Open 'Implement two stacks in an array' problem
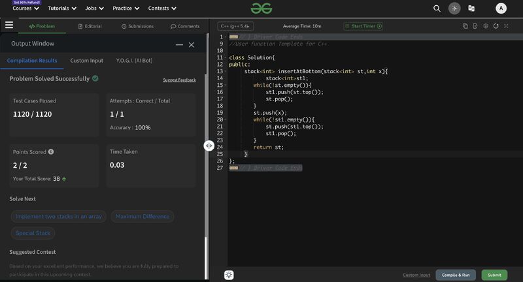The width and height of the screenshot is (523, 282). (59, 217)
